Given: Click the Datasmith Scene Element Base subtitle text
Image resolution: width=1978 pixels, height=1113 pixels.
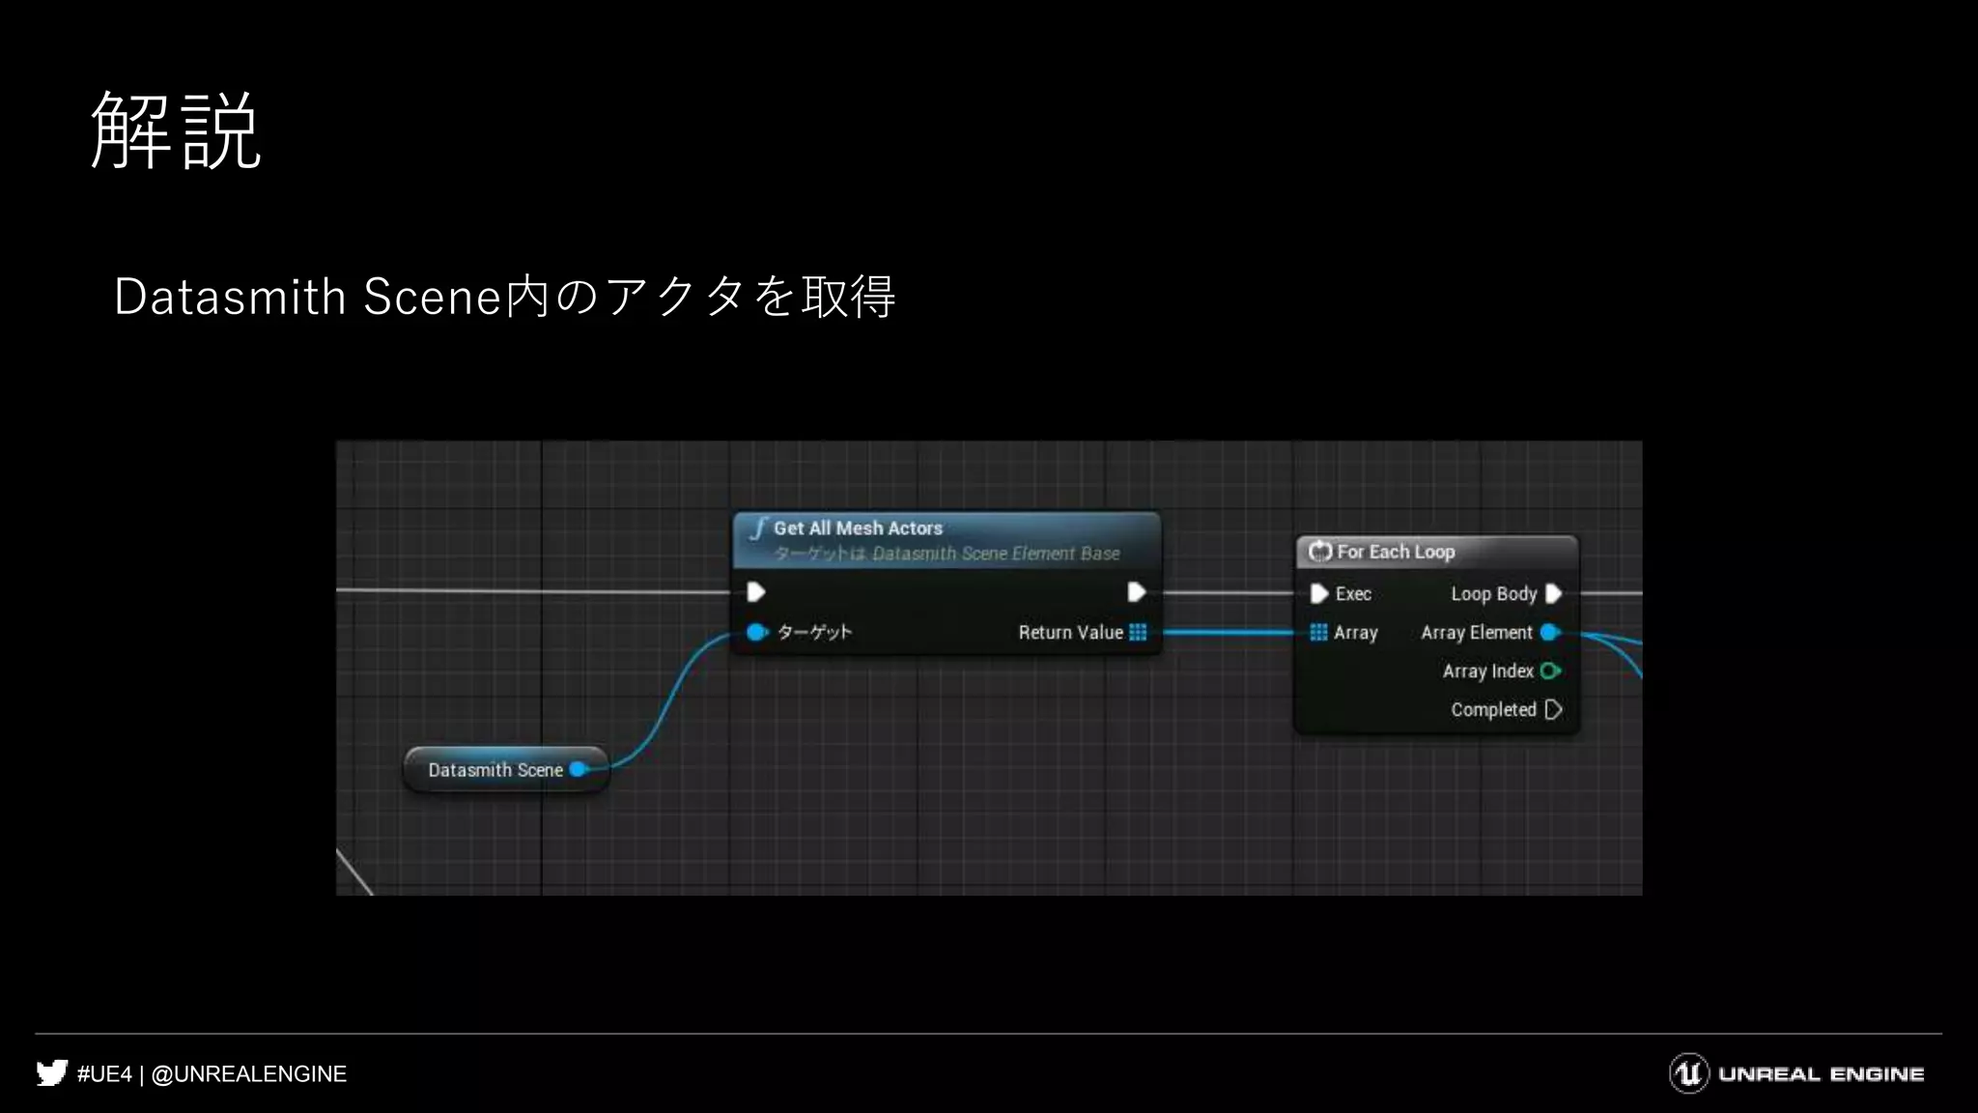Looking at the screenshot, I should click(996, 554).
